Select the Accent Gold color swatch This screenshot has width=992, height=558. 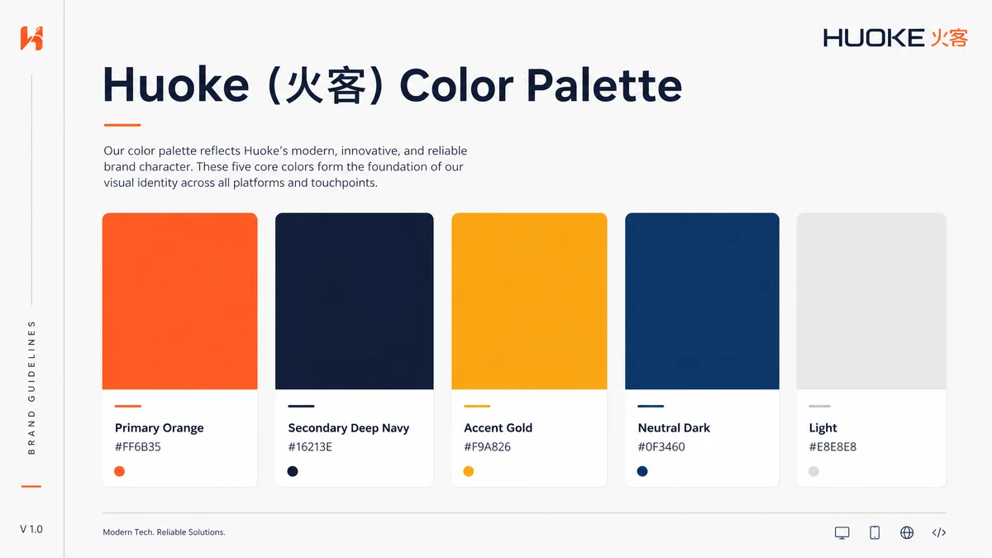(x=529, y=301)
